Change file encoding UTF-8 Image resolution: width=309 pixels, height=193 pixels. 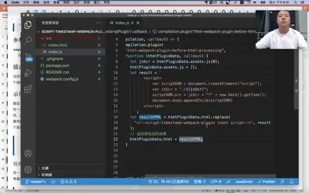(x=216, y=181)
